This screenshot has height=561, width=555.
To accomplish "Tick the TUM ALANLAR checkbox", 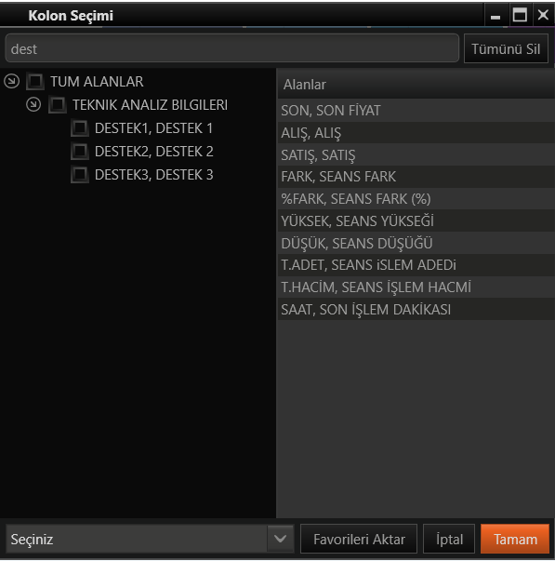I will (x=35, y=81).
